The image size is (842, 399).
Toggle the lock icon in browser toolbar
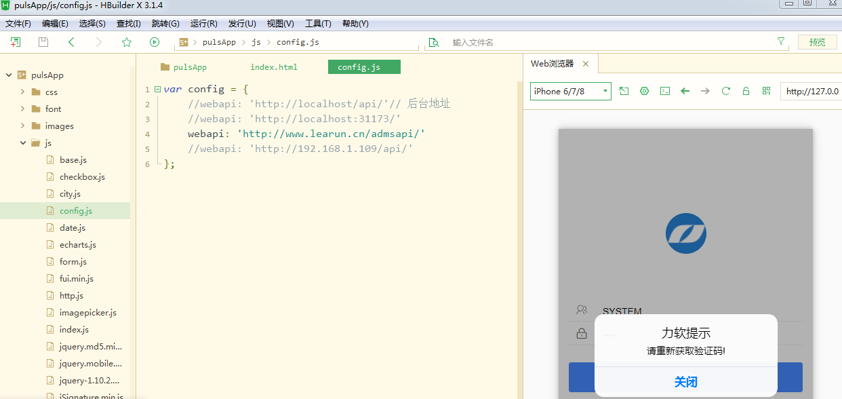tap(746, 91)
